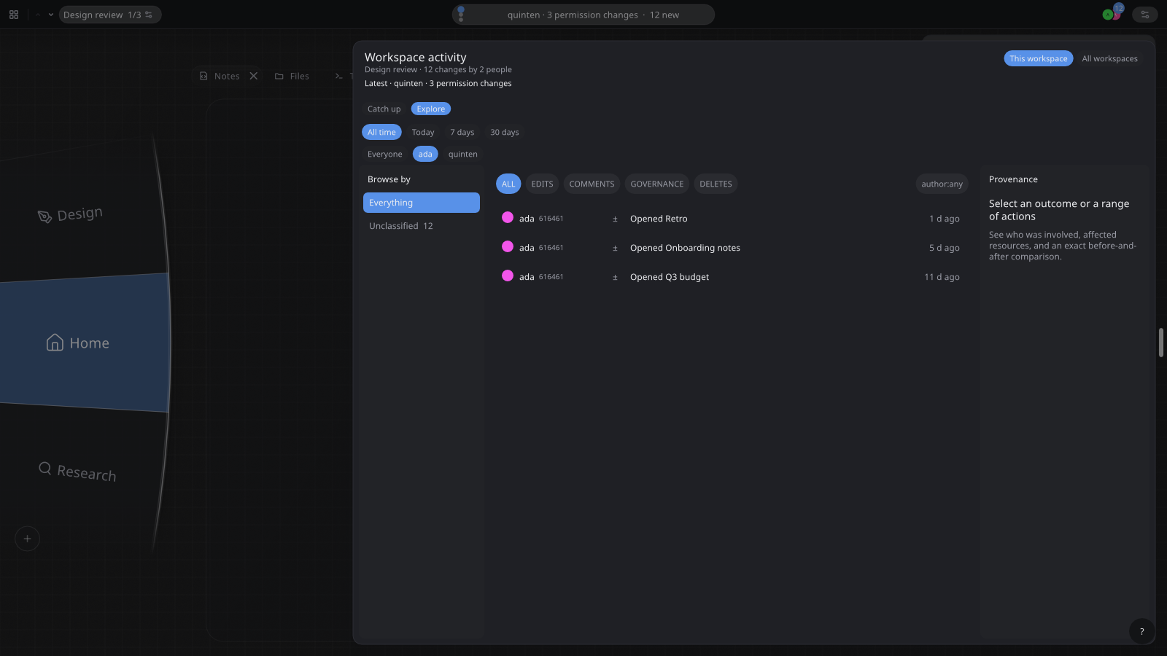This screenshot has height=656, width=1167.
Task: Click the collaborator avatars with 12 badge
Action: click(x=1113, y=13)
